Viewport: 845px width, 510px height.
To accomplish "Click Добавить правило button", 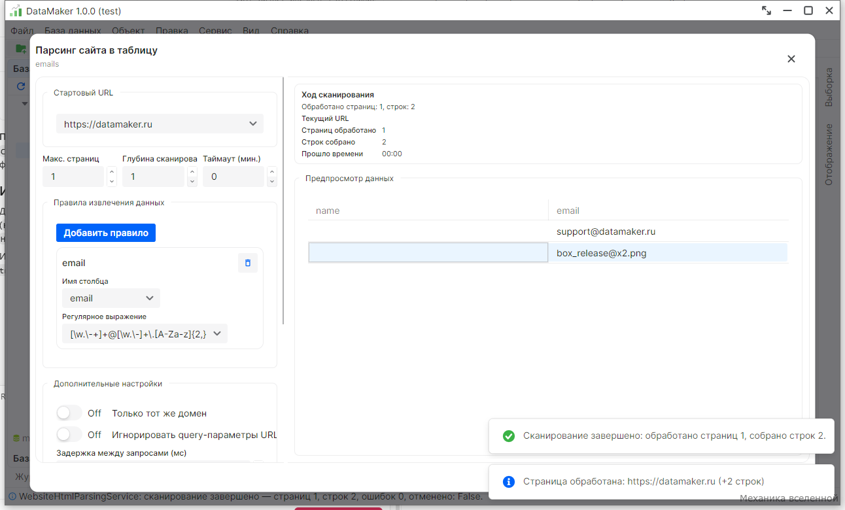I will [x=106, y=233].
